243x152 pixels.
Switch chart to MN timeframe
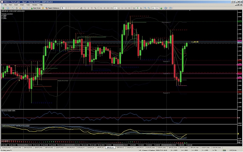click(x=129, y=8)
